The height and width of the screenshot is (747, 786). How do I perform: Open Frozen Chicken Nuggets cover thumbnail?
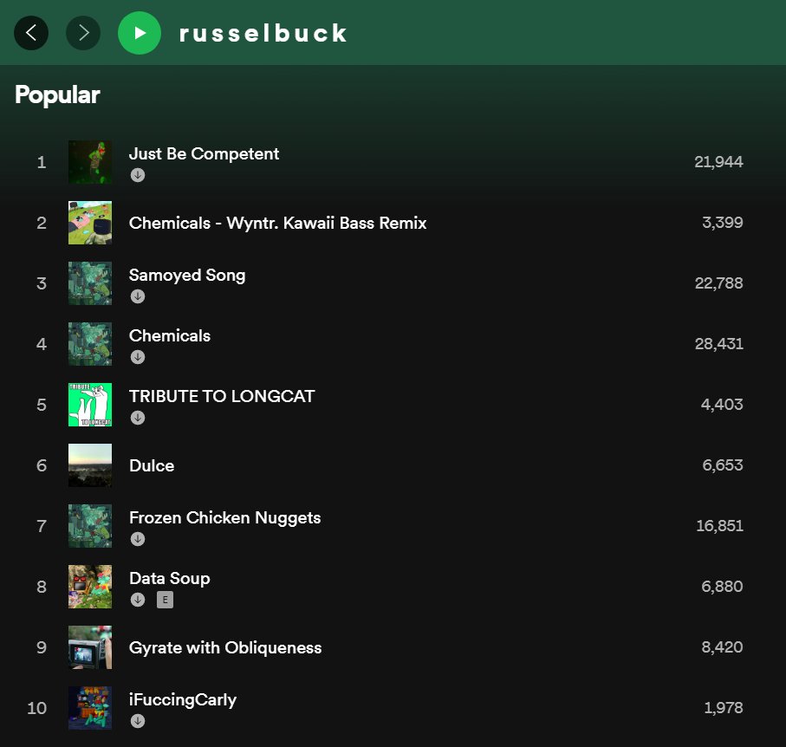tap(90, 526)
